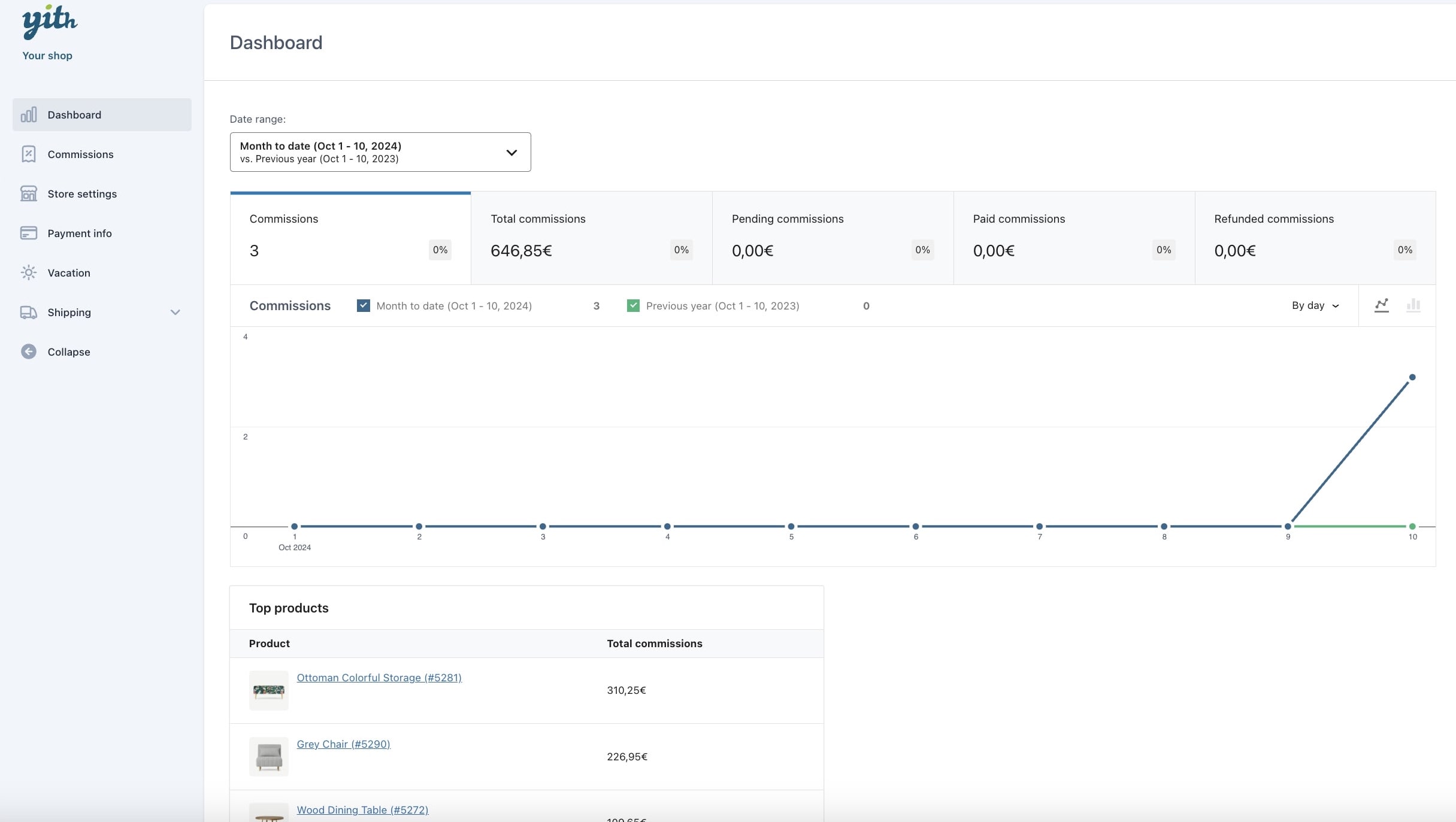Click the Collapse arrow icon in sidebar
Screen dimensions: 1456x822
pos(28,351)
